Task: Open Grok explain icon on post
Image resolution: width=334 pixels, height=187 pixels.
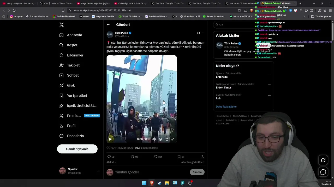Action: pyautogui.click(x=199, y=33)
